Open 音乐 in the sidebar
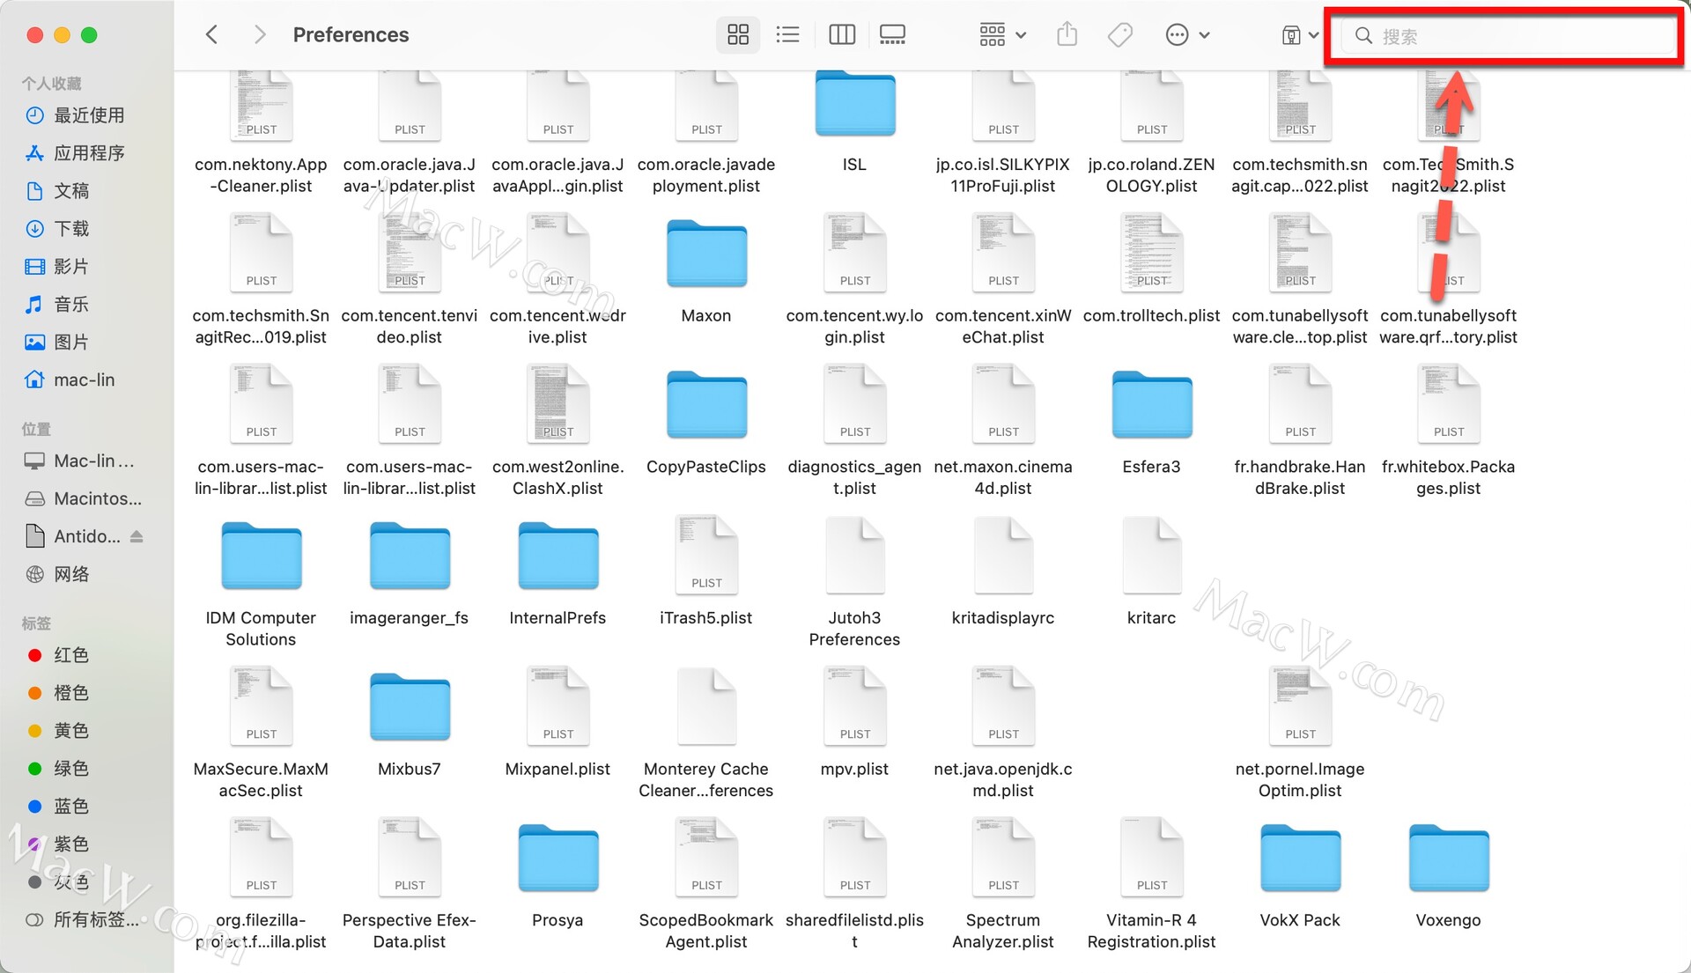 [x=58, y=305]
